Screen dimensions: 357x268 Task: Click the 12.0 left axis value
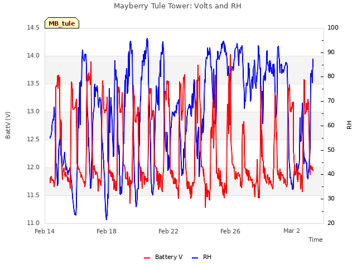[33, 167]
